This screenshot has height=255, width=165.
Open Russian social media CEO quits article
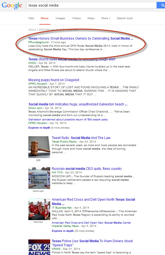(x=87, y=169)
